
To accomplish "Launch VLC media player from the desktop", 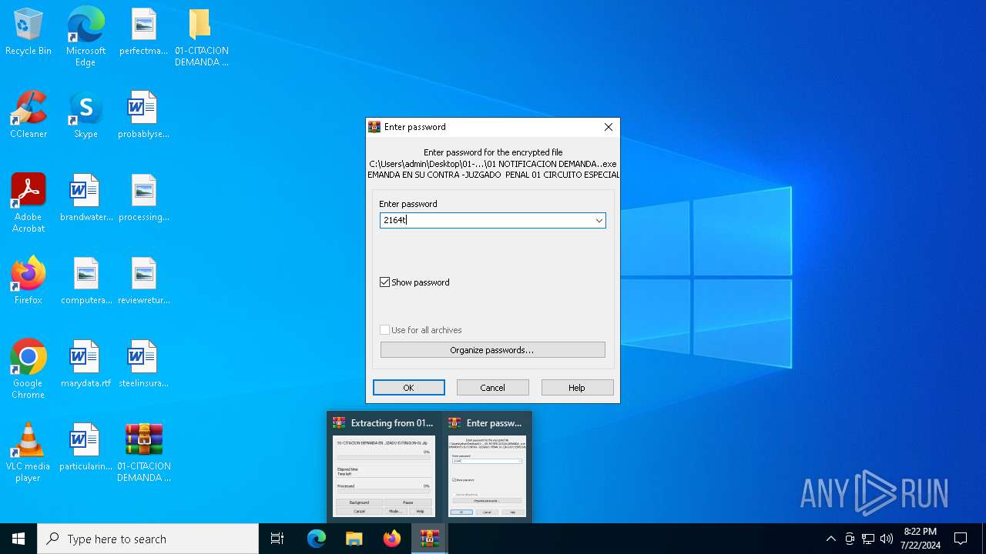I will tap(29, 452).
